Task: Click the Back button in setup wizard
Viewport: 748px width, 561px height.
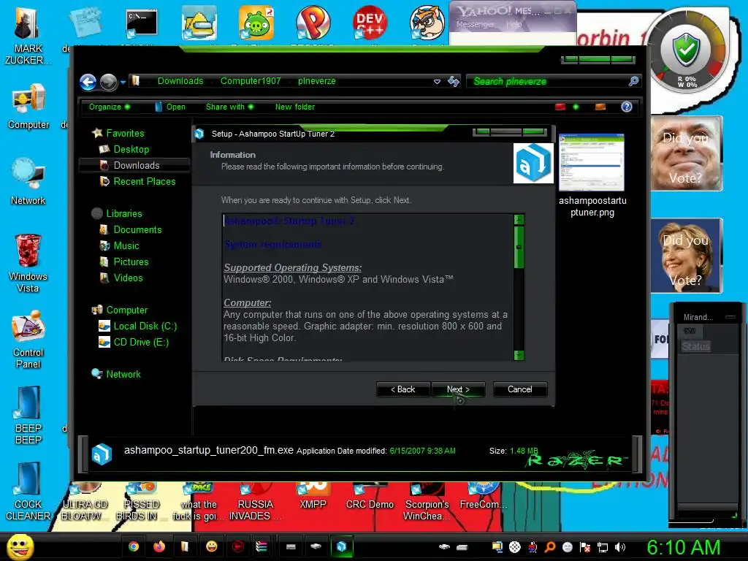Action: click(403, 389)
